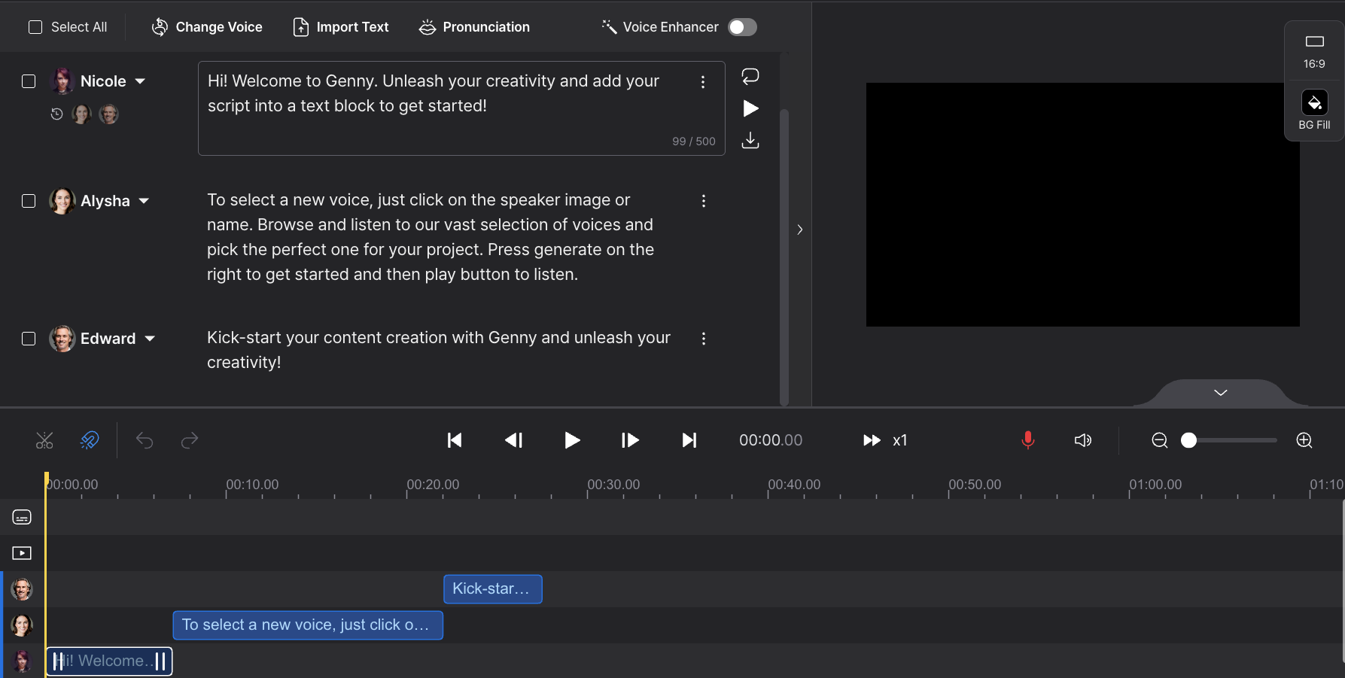Tick the checkbox next to Alysha
The image size is (1345, 678).
point(29,201)
